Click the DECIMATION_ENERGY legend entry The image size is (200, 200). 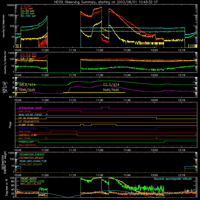tap(32, 154)
